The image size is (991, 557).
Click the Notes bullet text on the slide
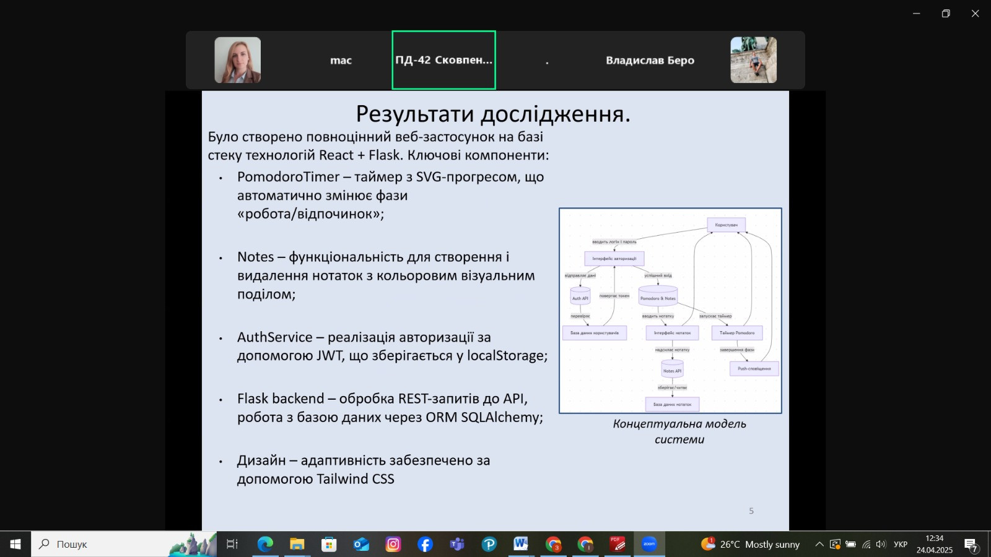tap(386, 275)
